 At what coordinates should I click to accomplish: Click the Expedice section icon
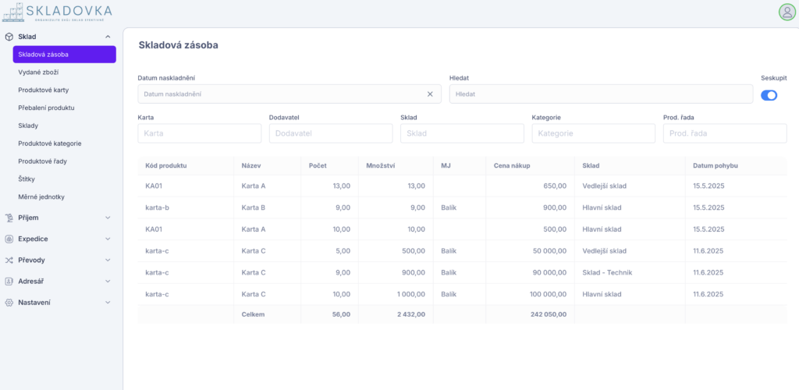coord(9,239)
